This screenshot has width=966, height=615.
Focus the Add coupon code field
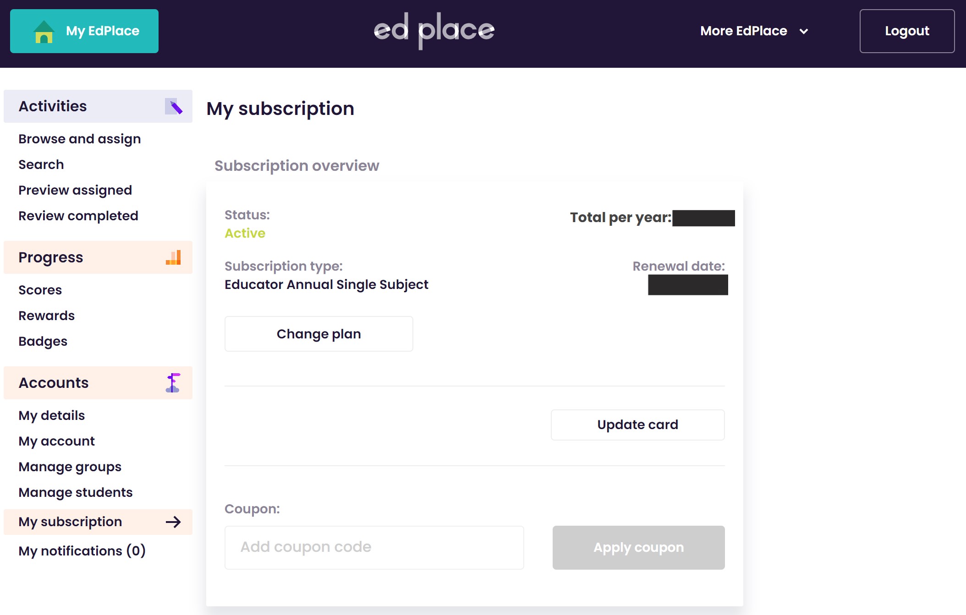click(374, 548)
